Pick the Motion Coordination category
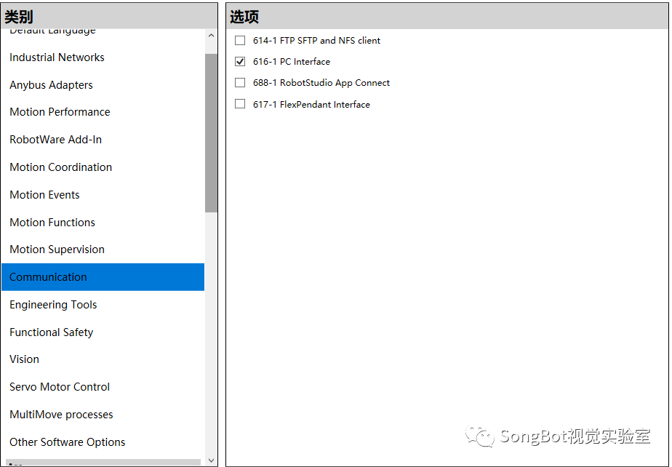Viewport: 672px width, 467px height. click(103, 167)
